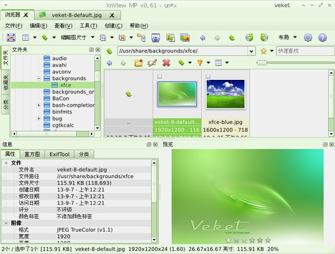
Task: Open the help question mark icon
Action: 322,37
